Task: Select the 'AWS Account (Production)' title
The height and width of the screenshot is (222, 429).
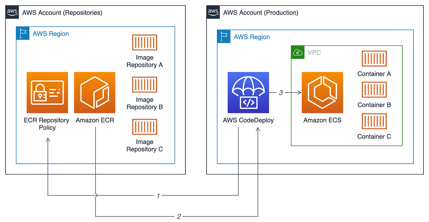Action: [261, 13]
